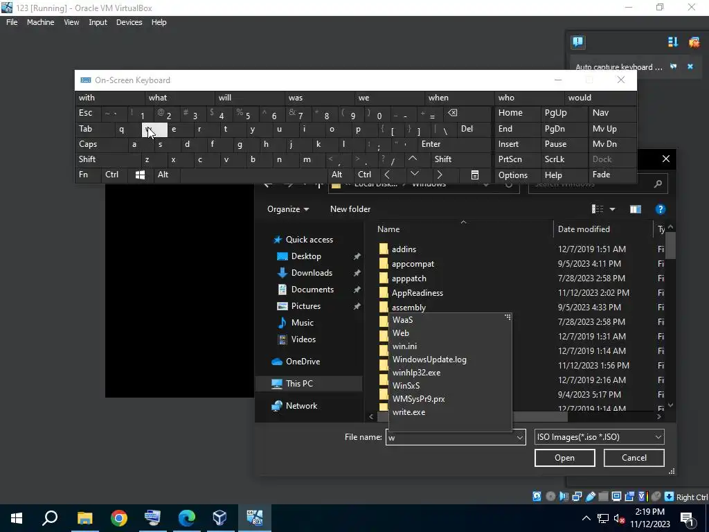Dismiss the Auto capture keyboard notification
709x532 pixels.
690,66
